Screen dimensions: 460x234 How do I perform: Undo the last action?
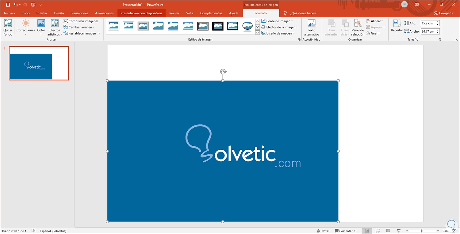pos(16,5)
